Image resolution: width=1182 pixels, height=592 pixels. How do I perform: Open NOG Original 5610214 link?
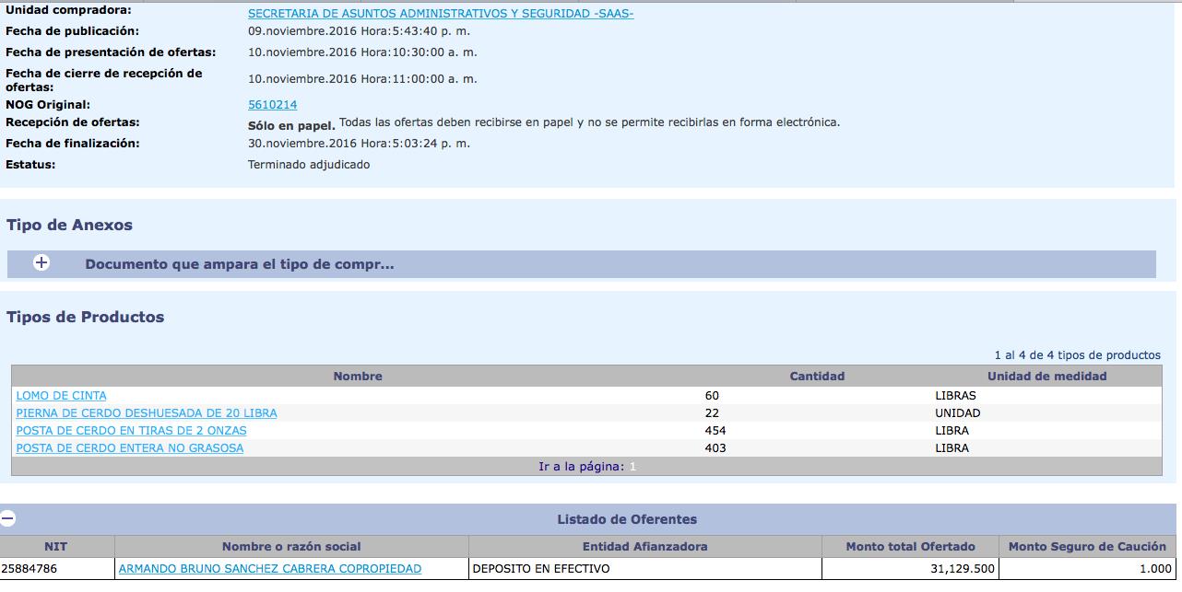click(x=272, y=105)
